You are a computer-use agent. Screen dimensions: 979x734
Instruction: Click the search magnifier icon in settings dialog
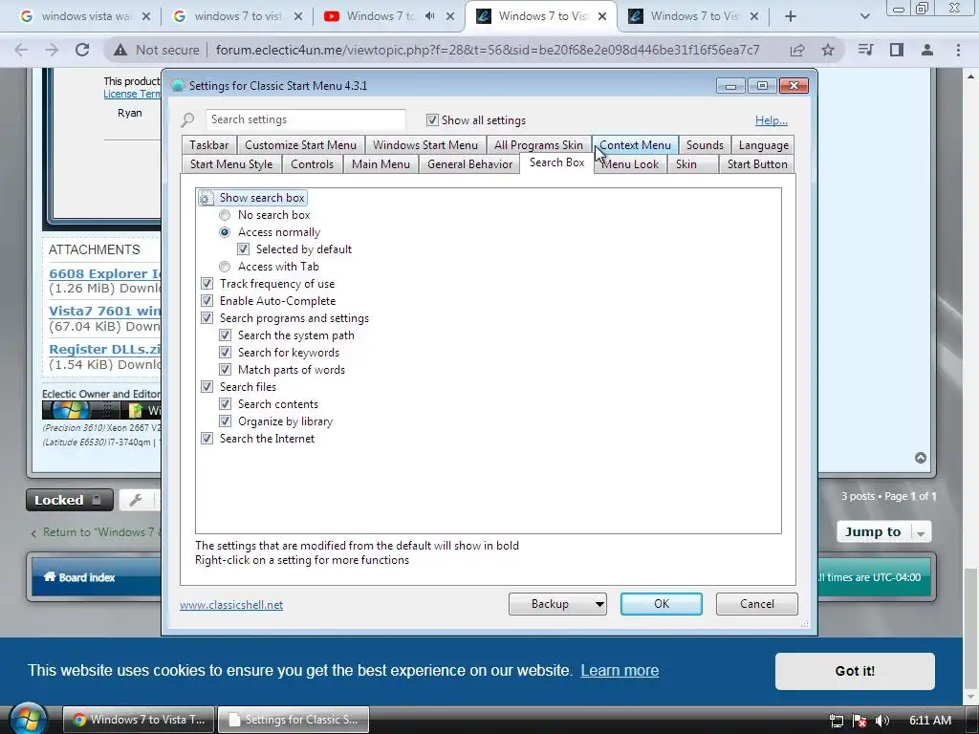pyautogui.click(x=187, y=119)
